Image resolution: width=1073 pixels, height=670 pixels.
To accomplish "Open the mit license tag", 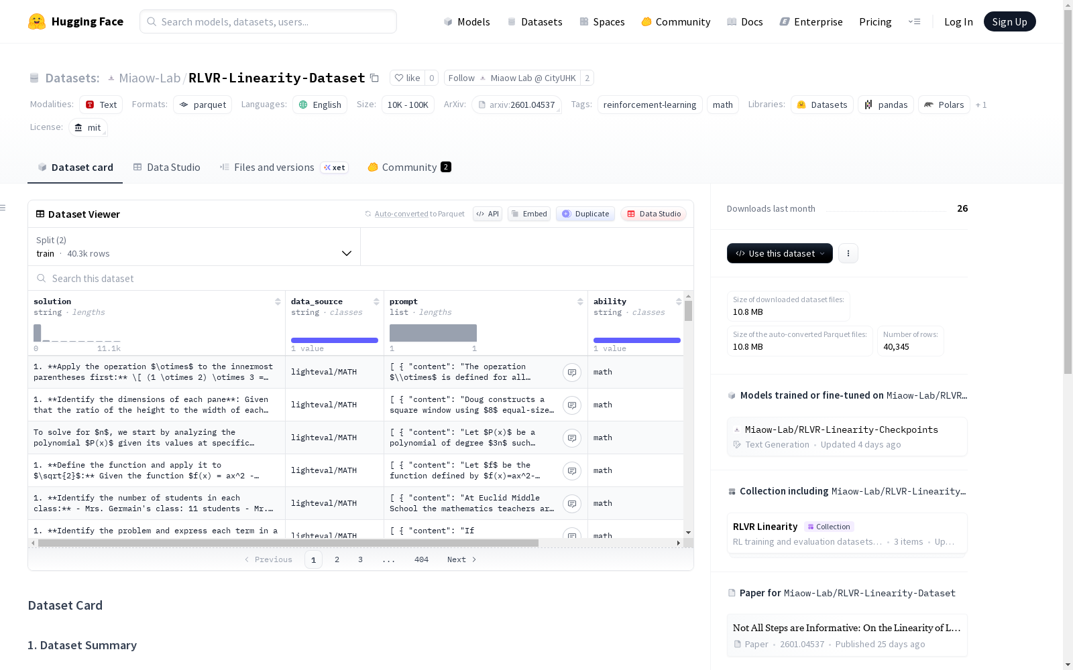I will click(88, 128).
